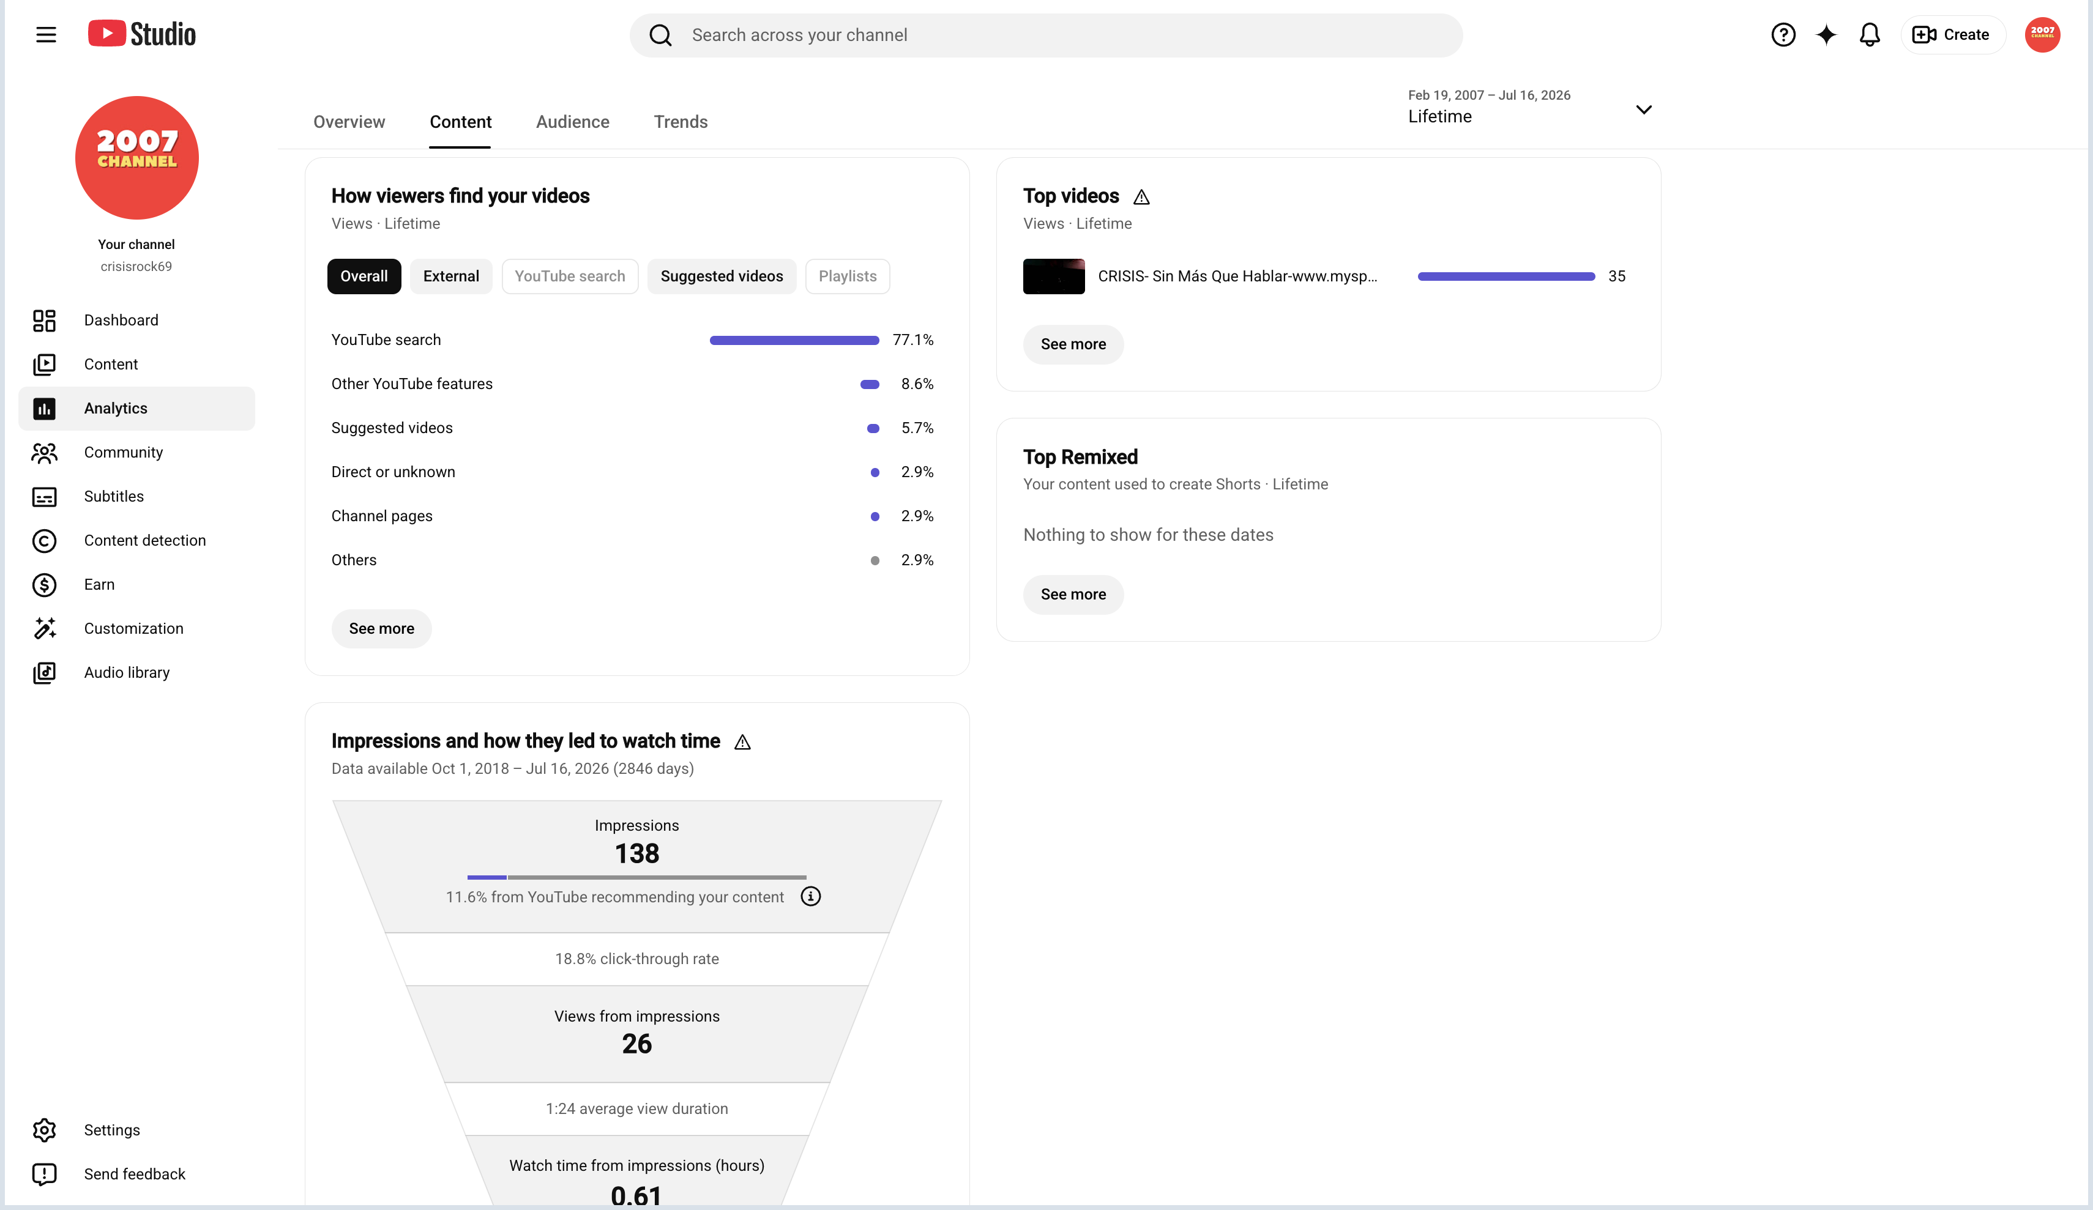Click the Subtitles icon
This screenshot has height=1210, width=2093.
pyautogui.click(x=44, y=497)
